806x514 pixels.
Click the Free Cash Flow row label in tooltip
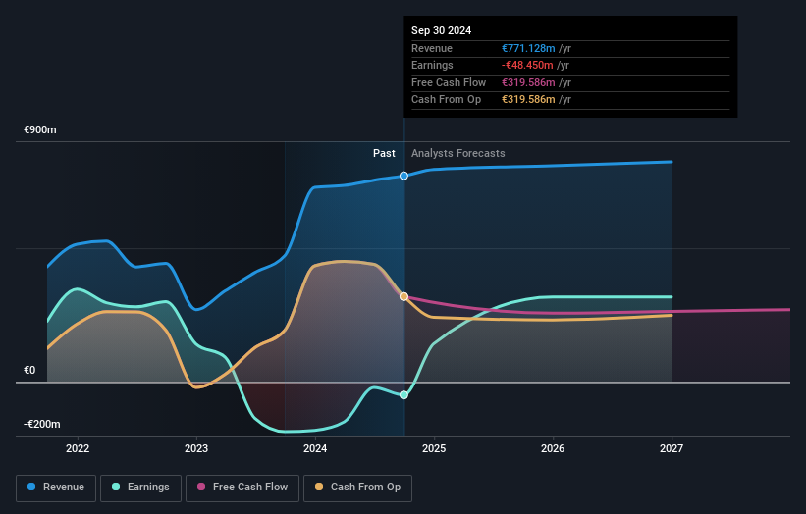point(449,82)
